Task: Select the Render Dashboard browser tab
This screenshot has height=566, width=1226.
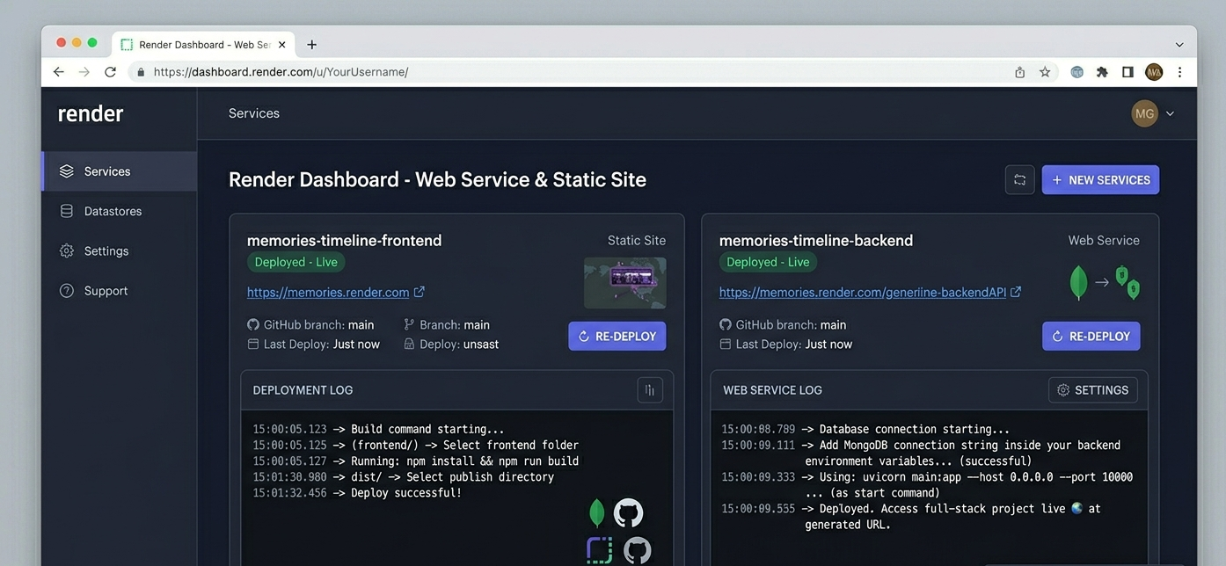Action: pyautogui.click(x=204, y=44)
